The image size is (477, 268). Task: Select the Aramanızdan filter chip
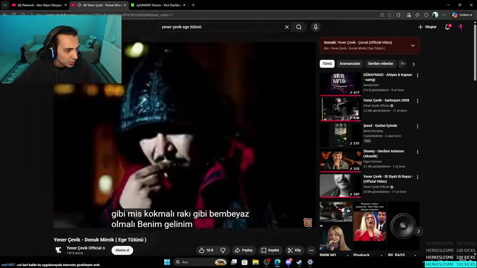tap(350, 64)
